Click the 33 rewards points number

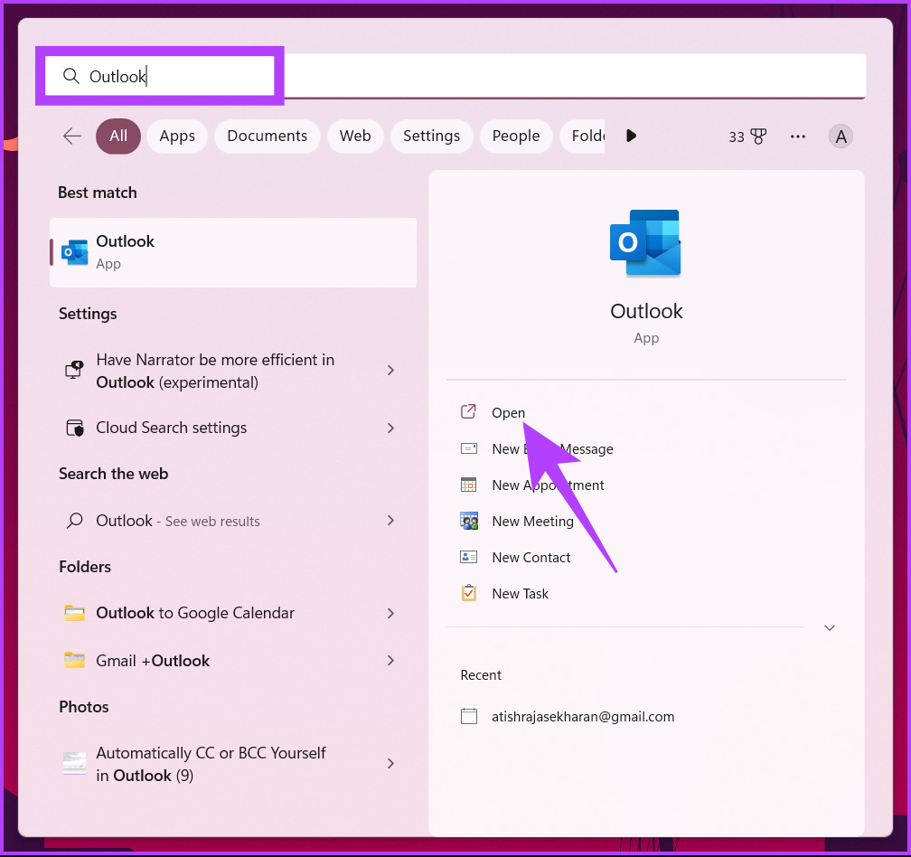coord(737,137)
